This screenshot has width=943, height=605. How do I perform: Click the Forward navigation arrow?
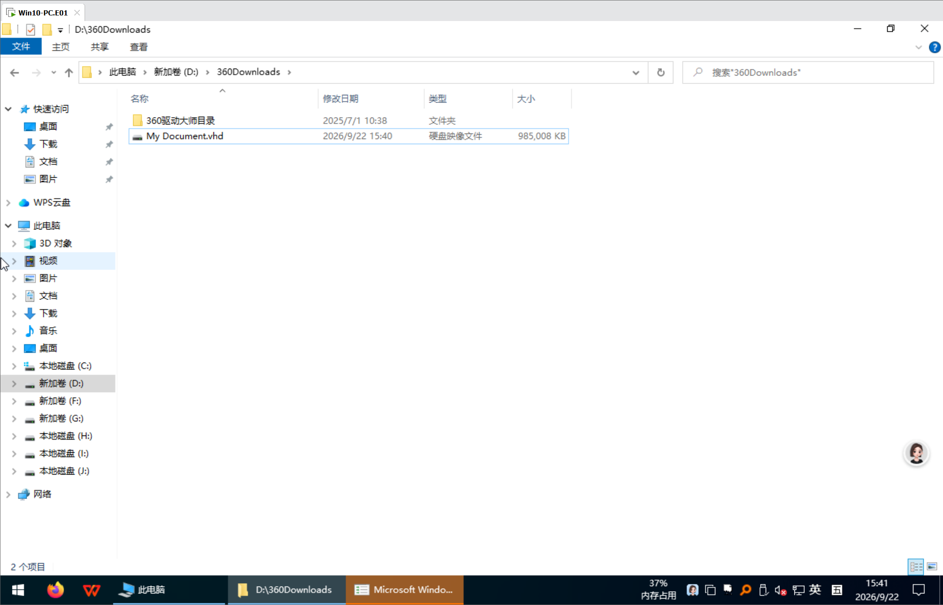[37, 73]
